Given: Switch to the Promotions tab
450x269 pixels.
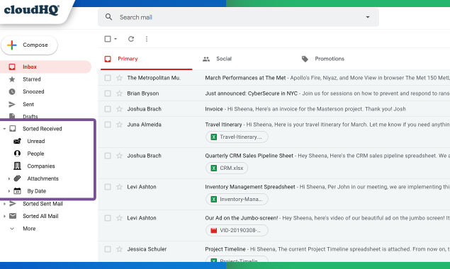Looking at the screenshot, I should [323, 59].
